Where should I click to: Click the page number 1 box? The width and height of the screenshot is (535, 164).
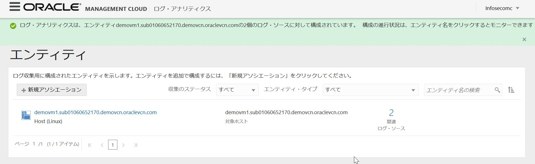click(113, 145)
